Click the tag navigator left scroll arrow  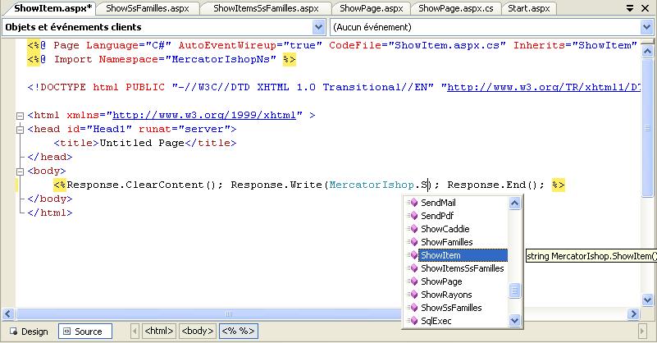tap(135, 332)
